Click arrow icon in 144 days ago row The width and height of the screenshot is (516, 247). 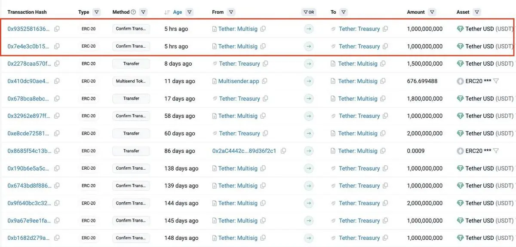[x=309, y=203]
